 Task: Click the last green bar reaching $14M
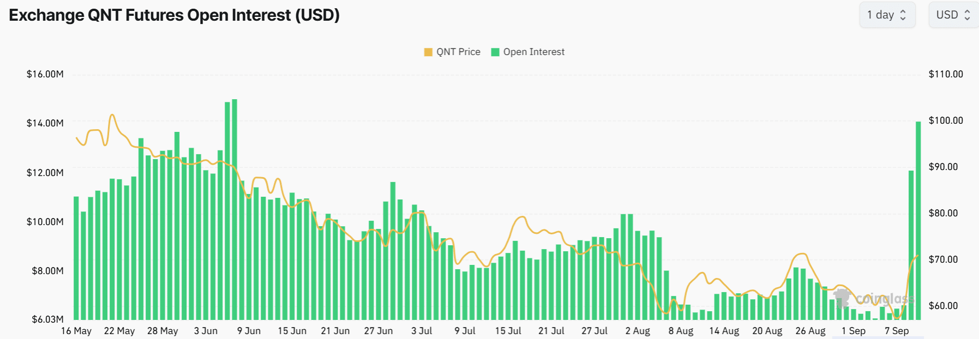(918, 220)
